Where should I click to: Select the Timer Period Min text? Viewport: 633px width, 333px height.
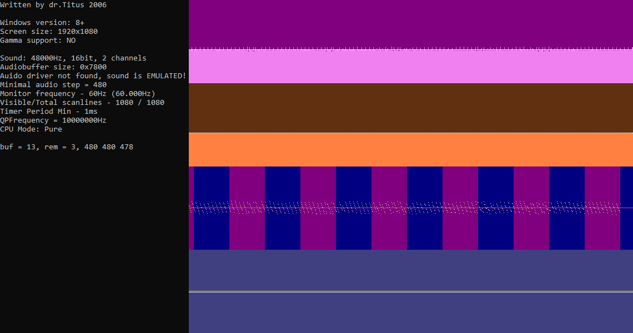coord(49,112)
